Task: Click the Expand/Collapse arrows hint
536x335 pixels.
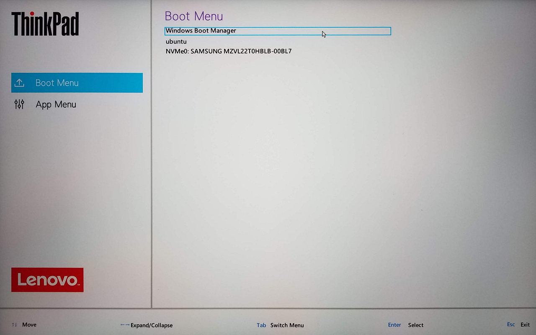Action: pyautogui.click(x=146, y=325)
